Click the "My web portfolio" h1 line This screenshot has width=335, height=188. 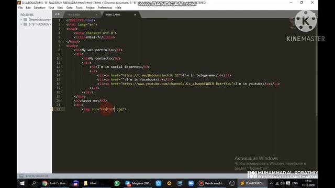coord(98,50)
